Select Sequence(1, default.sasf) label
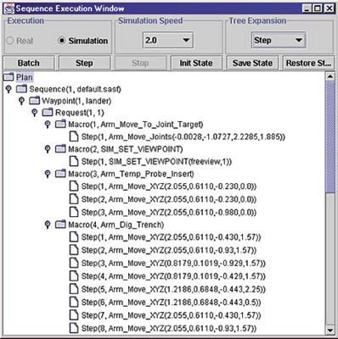This screenshot has height=339, width=338. pyautogui.click(x=75, y=89)
